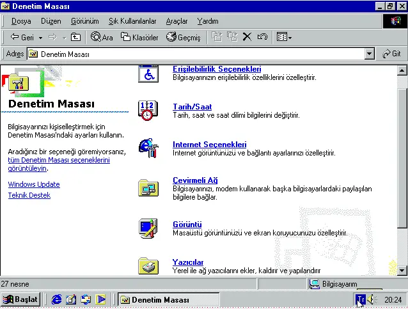The width and height of the screenshot is (408, 309).
Task: Click the Move To toolbar icon
Action: pyautogui.click(x=217, y=37)
